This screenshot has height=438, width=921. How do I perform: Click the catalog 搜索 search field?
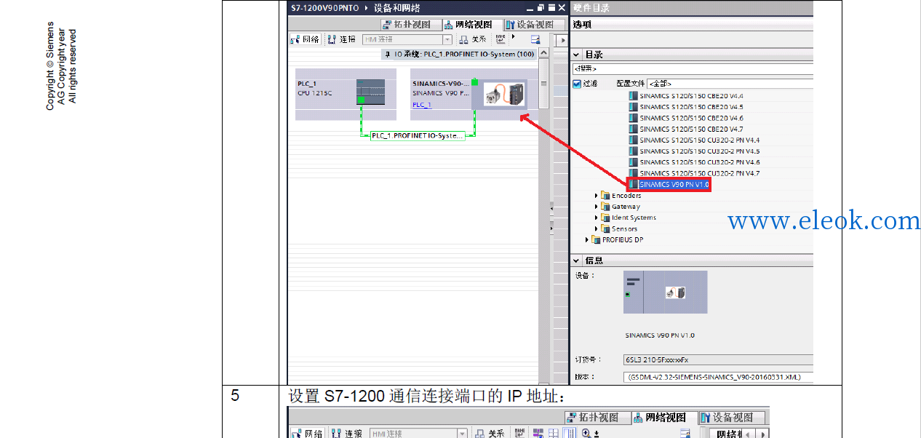coord(693,68)
